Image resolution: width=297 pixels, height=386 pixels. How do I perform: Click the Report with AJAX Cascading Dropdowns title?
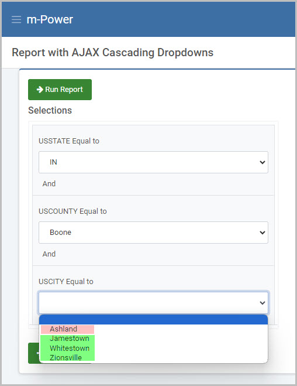pyautogui.click(x=112, y=53)
